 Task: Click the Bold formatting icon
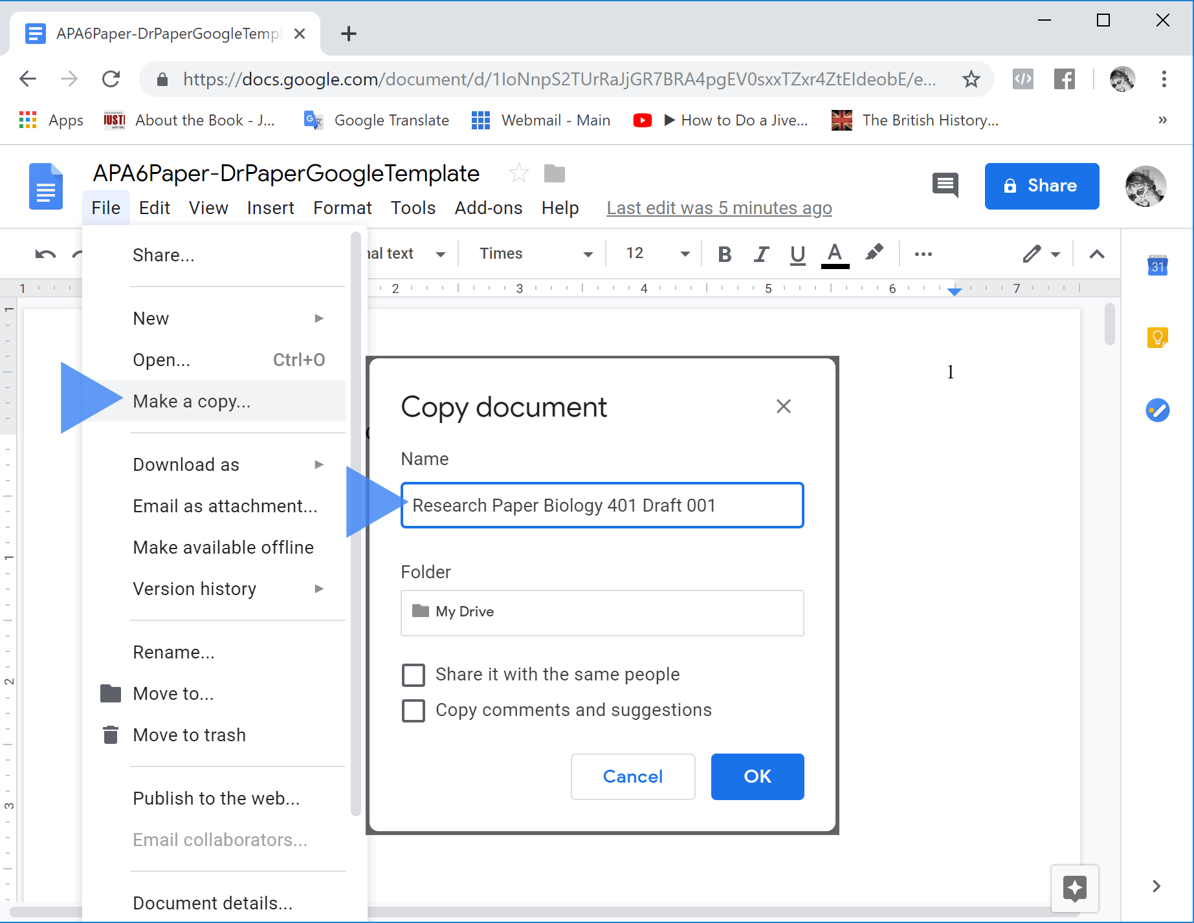pos(725,254)
